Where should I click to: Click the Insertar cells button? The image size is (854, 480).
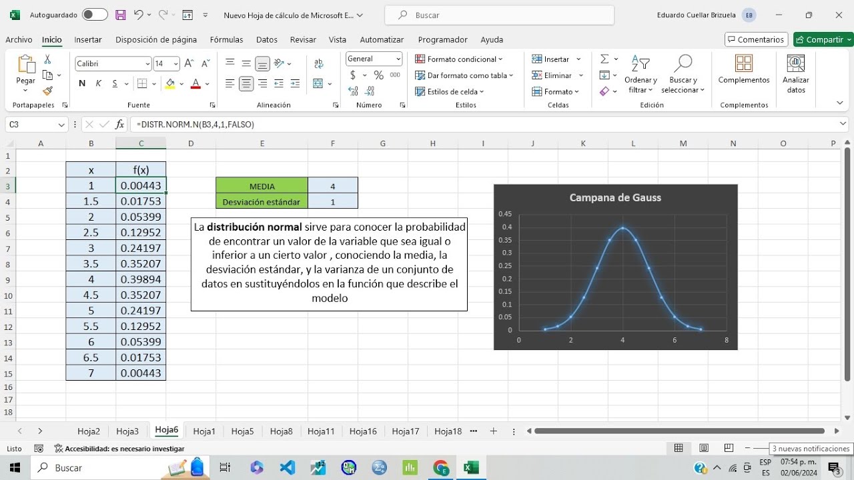pyautogui.click(x=556, y=59)
